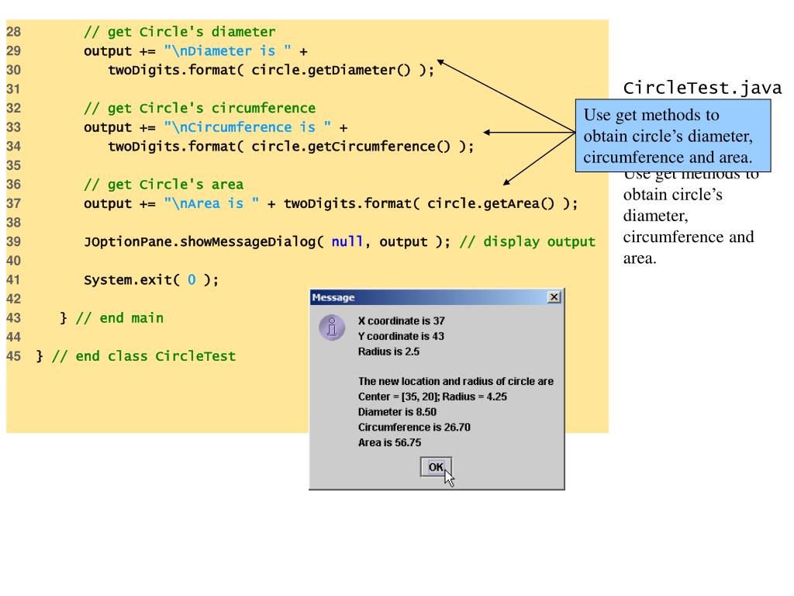The width and height of the screenshot is (794, 596).
Task: Click the System.exit( 0 ) statement
Action: [x=151, y=279]
